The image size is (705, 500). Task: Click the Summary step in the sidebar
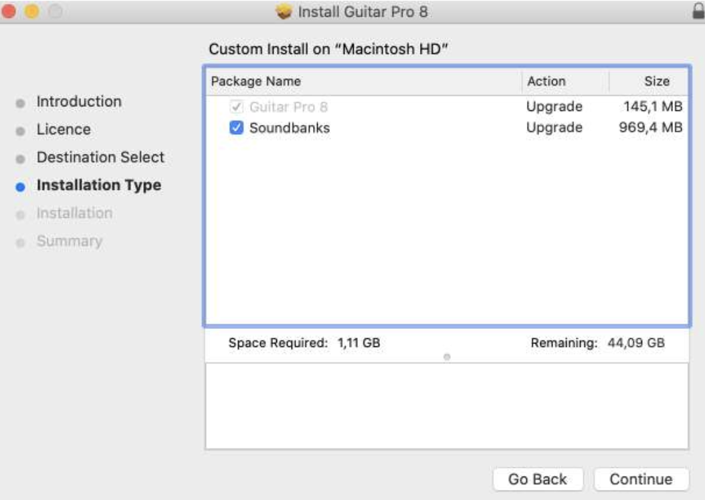click(70, 241)
